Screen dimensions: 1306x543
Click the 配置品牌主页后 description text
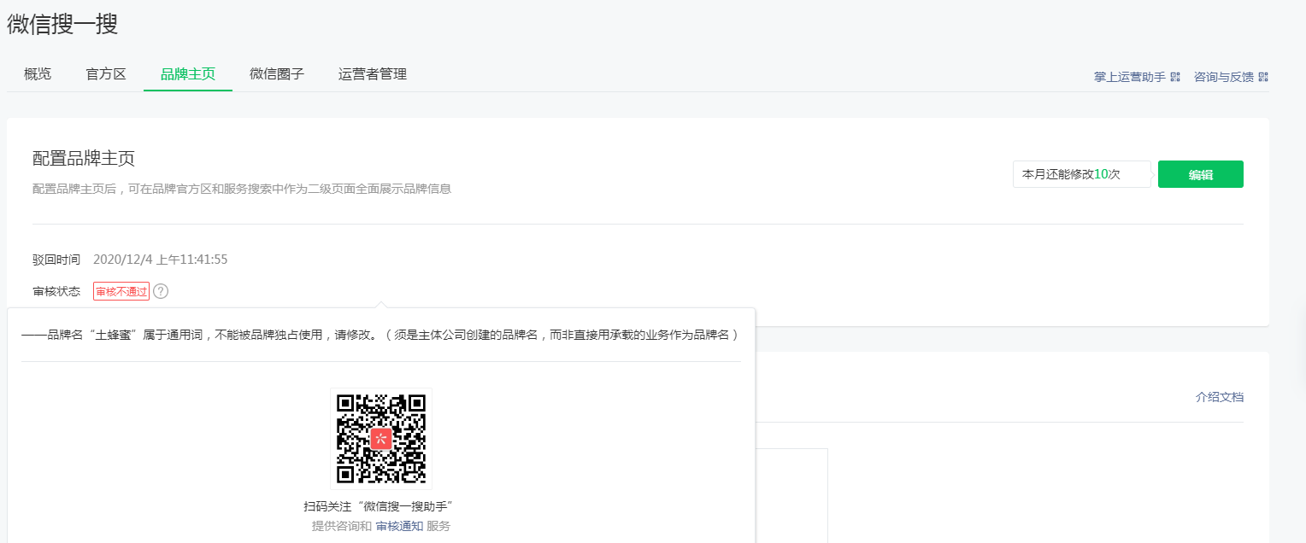click(x=242, y=189)
